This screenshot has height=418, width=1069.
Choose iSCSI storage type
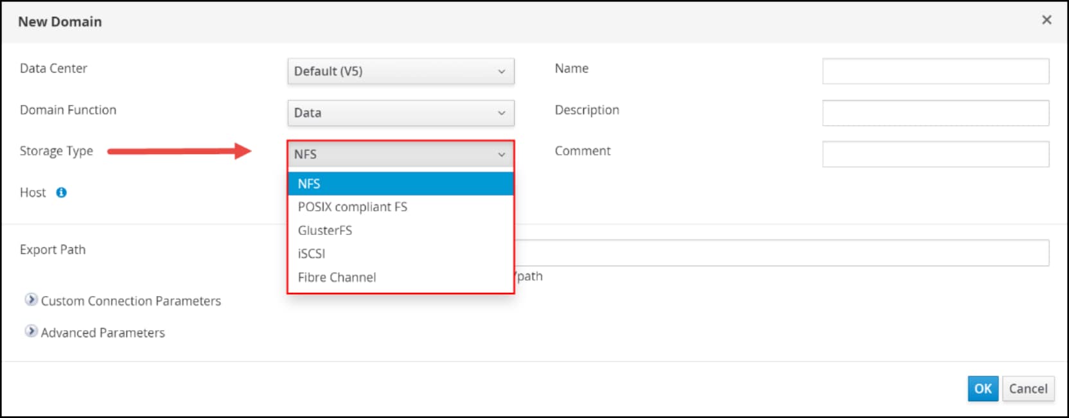[401, 254]
